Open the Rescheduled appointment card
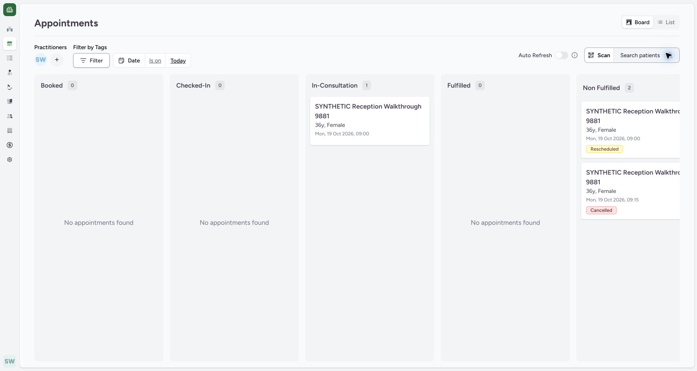This screenshot has width=697, height=371. (x=630, y=130)
